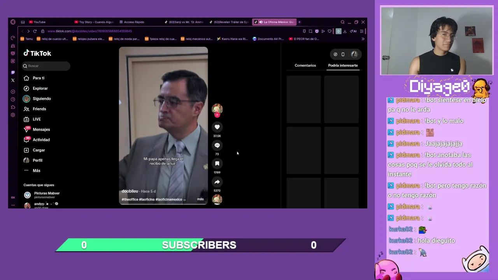Open the Siguiendo feed
The width and height of the screenshot is (498, 280).
point(37,98)
